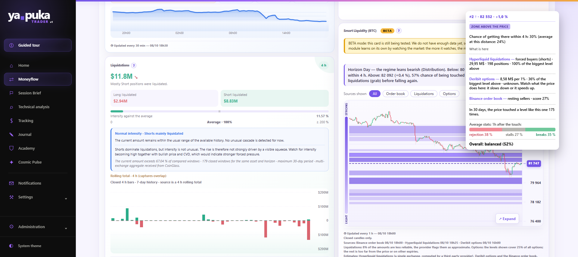Toggle the System theme switch
The width and height of the screenshot is (578, 257).
pyautogui.click(x=38, y=246)
